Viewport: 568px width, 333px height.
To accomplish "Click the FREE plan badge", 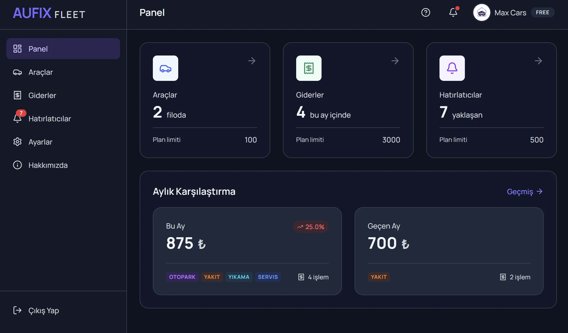I will [x=543, y=12].
